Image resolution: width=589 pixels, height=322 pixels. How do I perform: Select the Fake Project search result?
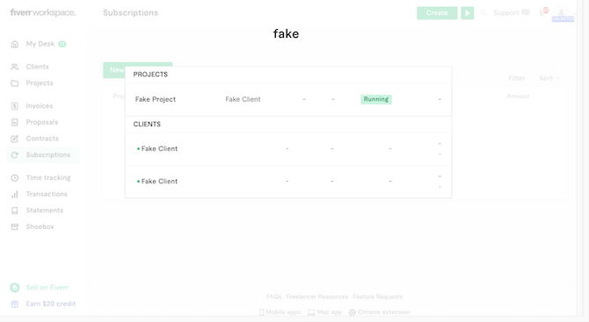pos(288,99)
